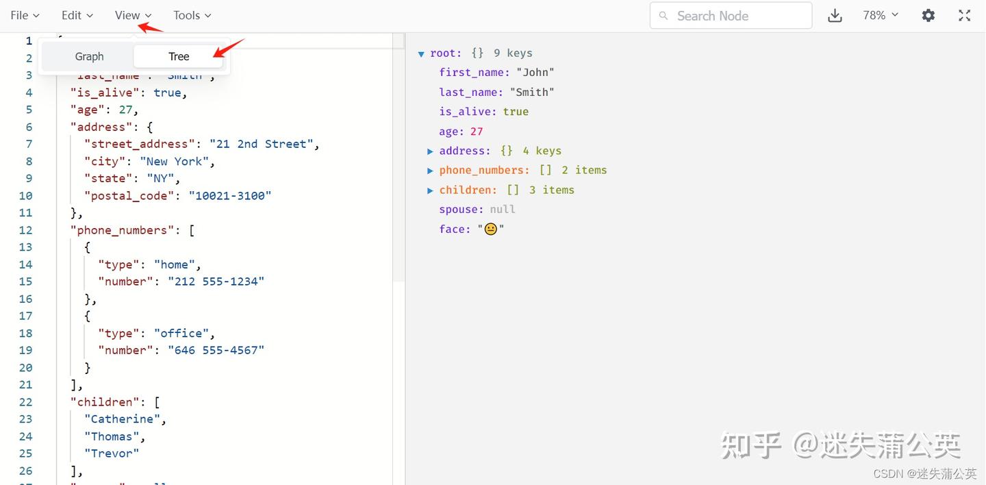
Task: Click into the Search Node field
Action: [731, 16]
